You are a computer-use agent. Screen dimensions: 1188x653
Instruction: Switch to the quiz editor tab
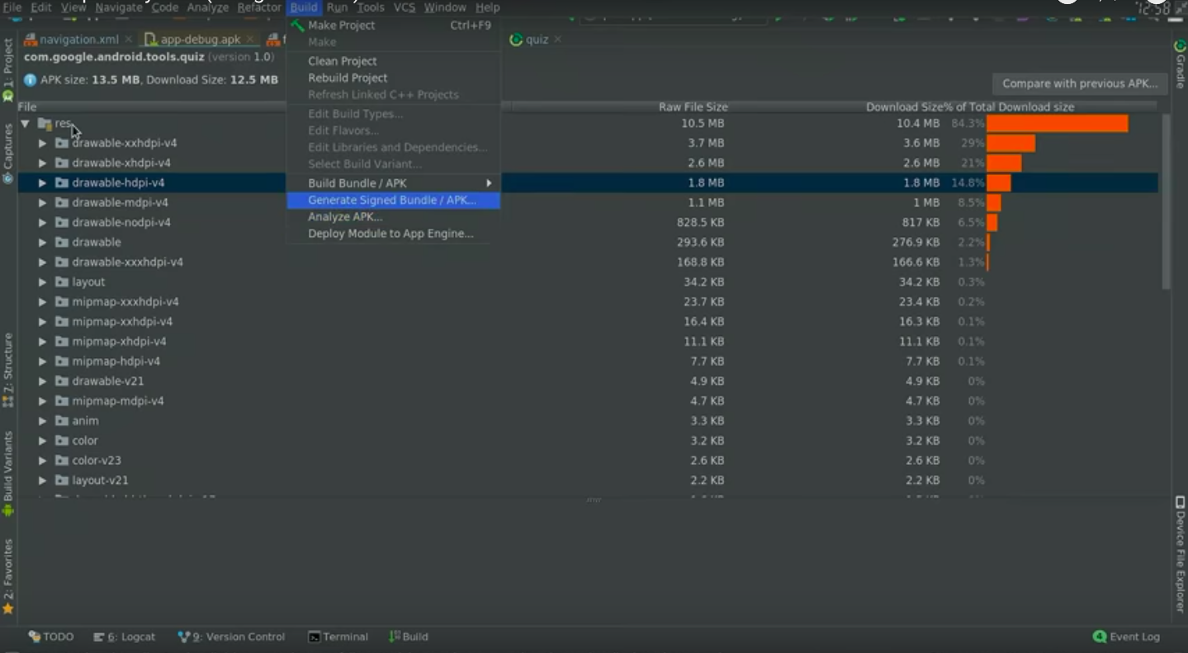[536, 40]
